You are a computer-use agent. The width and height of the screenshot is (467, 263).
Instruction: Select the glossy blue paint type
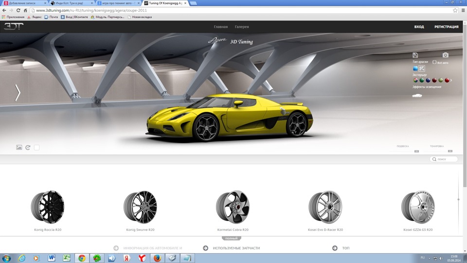[x=415, y=69]
